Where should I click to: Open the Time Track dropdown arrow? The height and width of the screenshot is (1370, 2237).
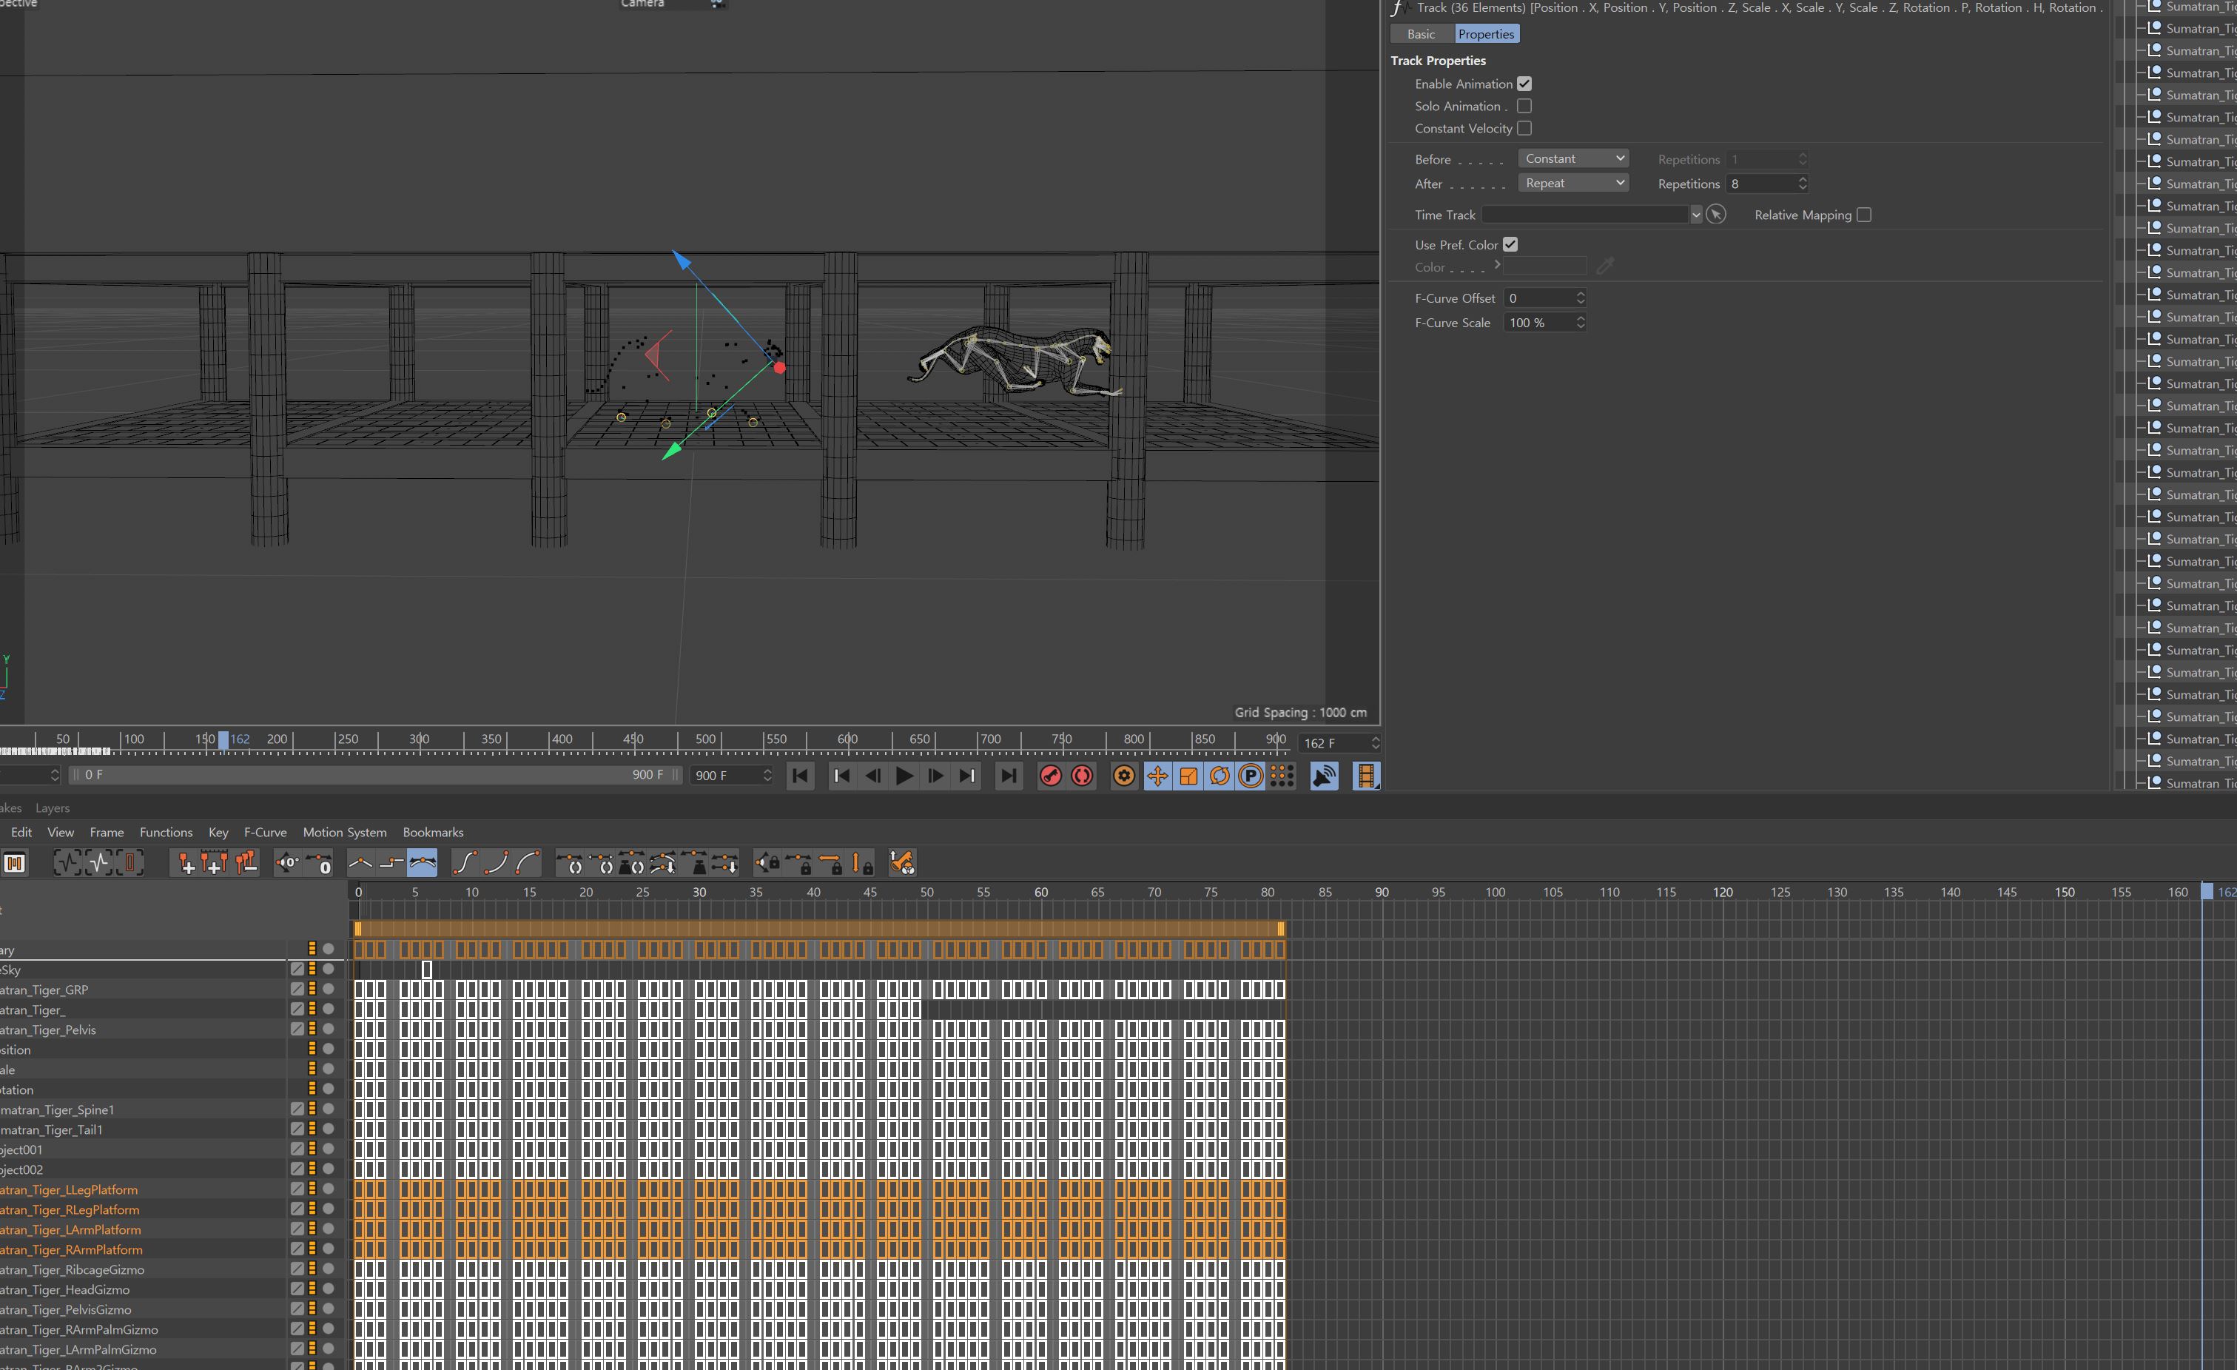click(1696, 215)
